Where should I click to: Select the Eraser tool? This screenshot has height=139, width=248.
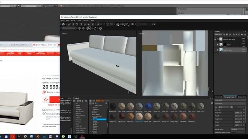(x=73, y=24)
